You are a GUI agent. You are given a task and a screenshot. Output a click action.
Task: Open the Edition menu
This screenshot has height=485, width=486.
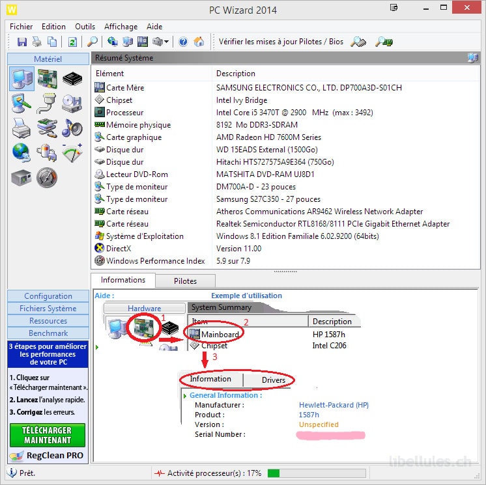tap(53, 27)
